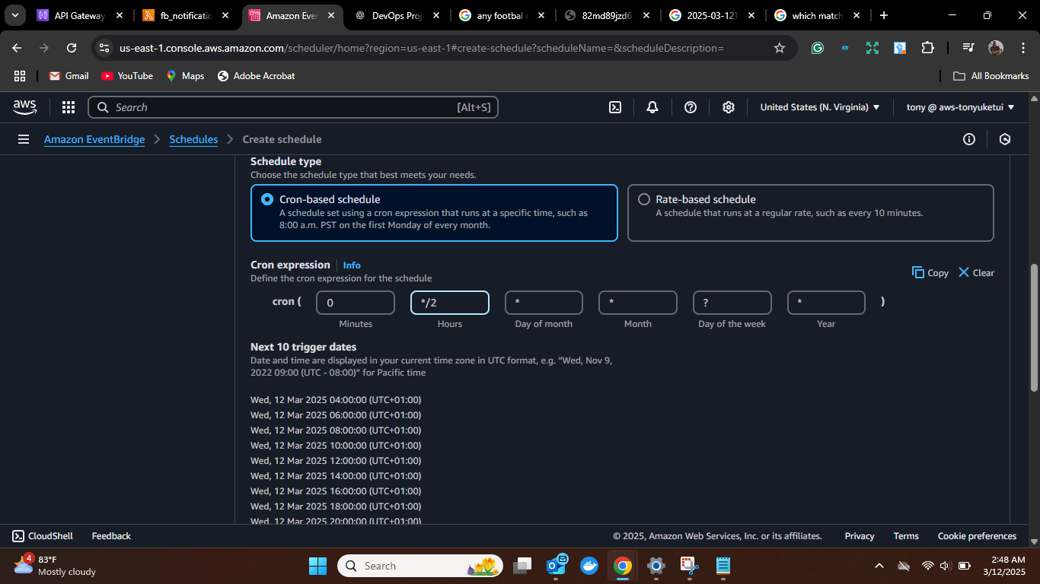Select the Rate-based schedule option

click(x=811, y=213)
